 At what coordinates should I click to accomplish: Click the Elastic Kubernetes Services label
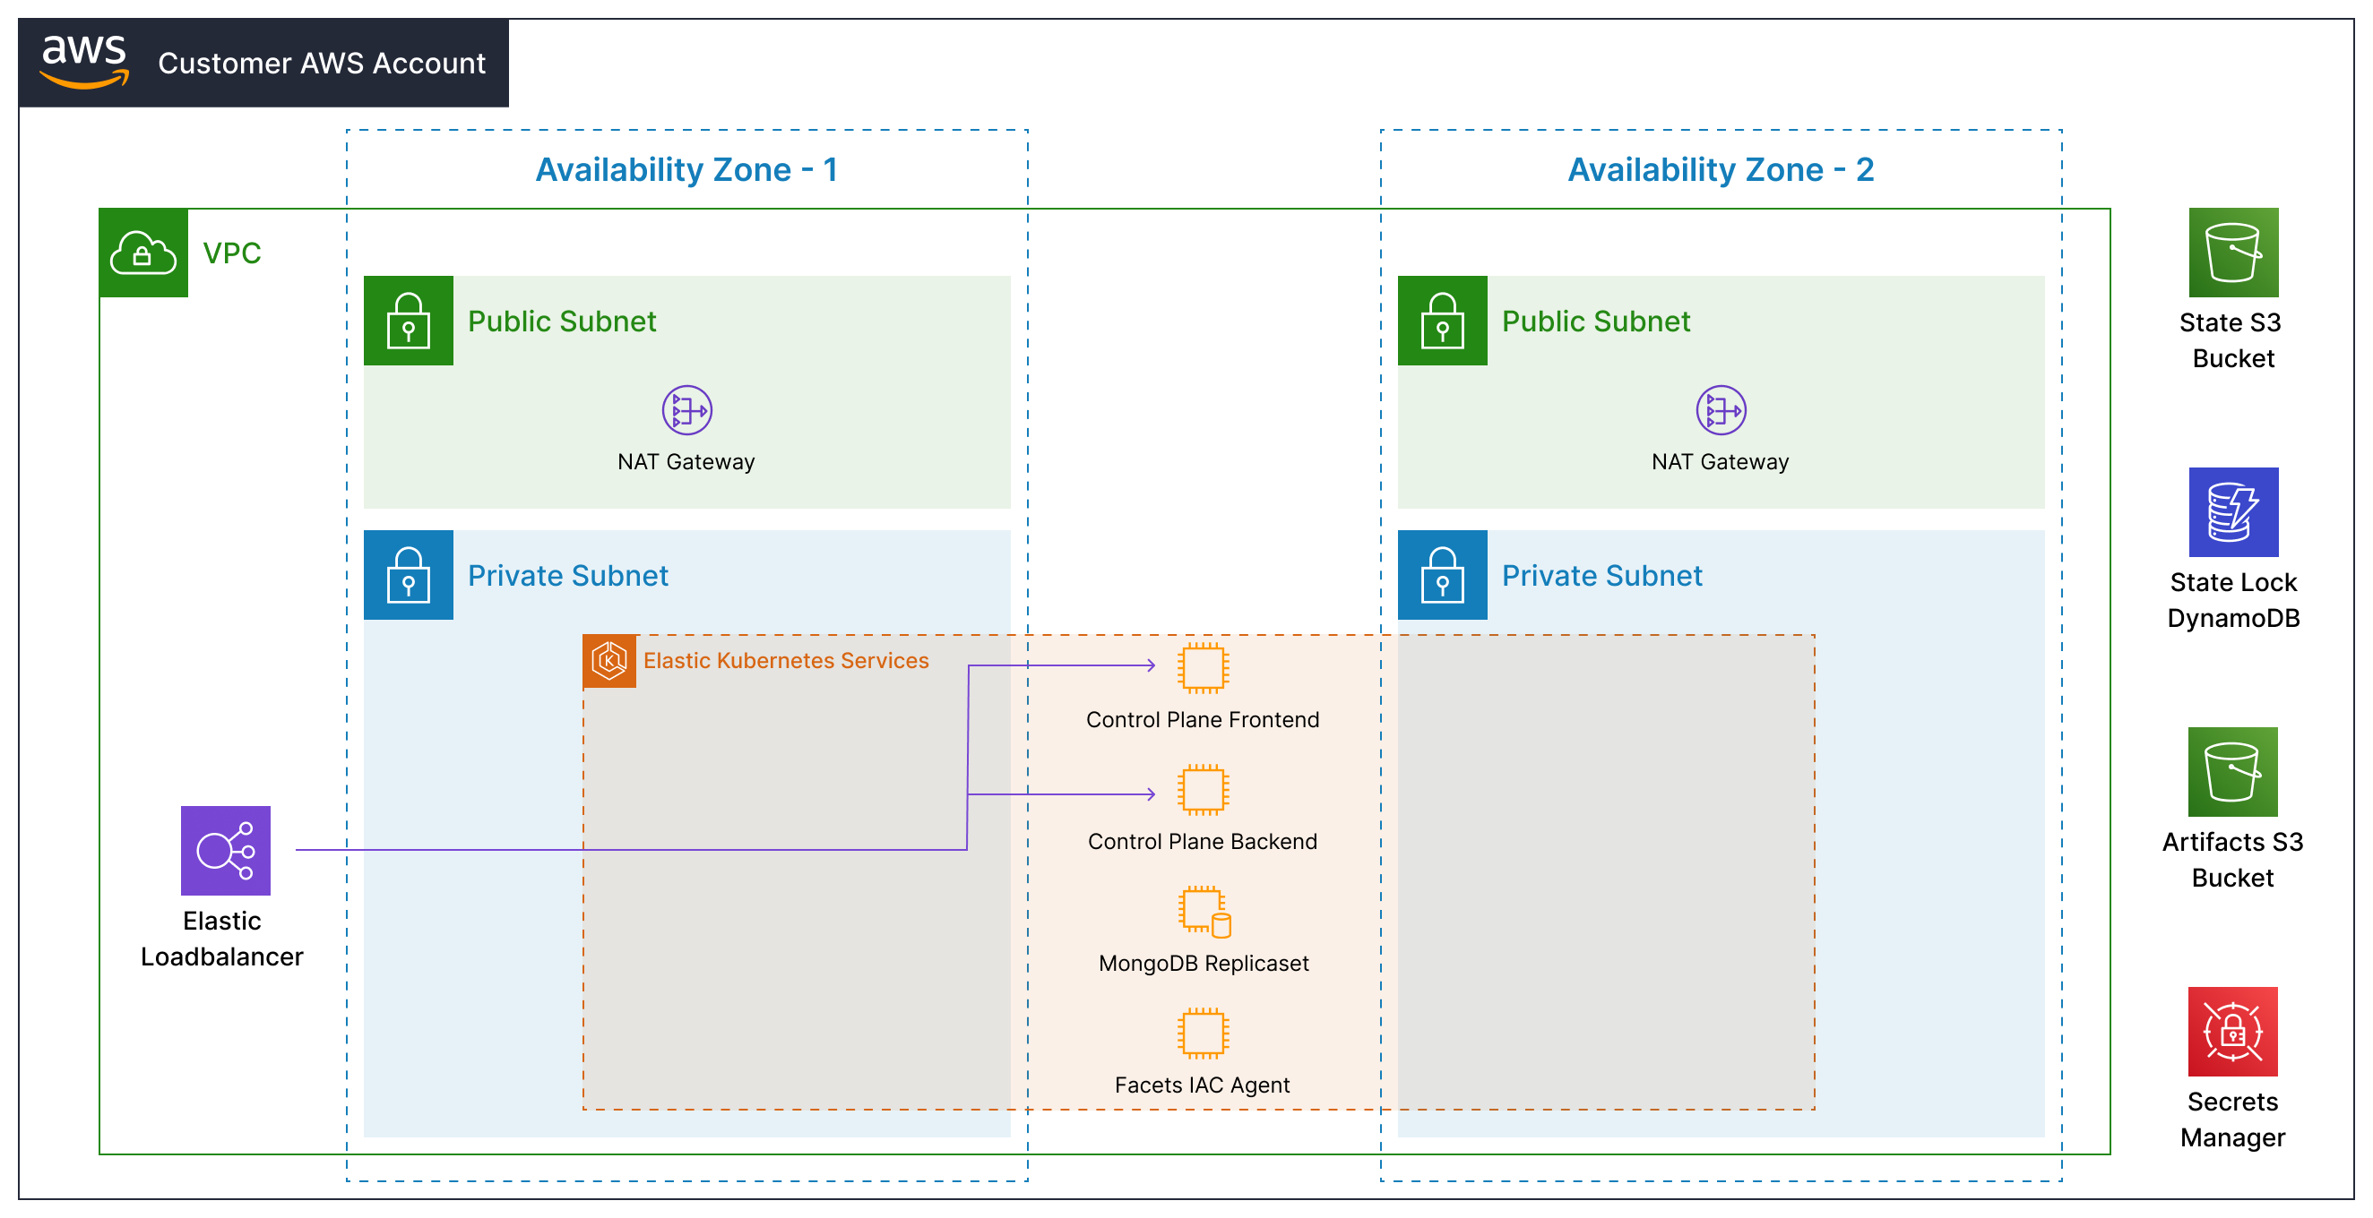click(x=786, y=661)
